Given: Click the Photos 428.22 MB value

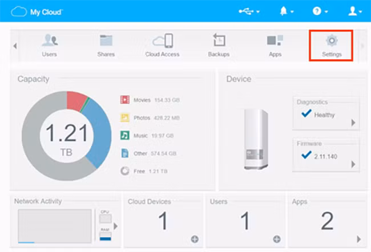Looking at the screenshot, I should click(x=167, y=117).
